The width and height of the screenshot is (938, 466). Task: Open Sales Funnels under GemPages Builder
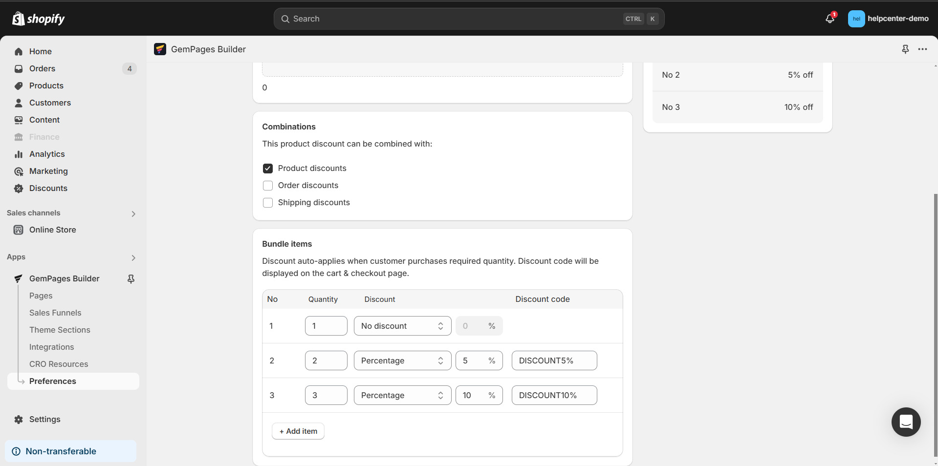[x=55, y=313]
